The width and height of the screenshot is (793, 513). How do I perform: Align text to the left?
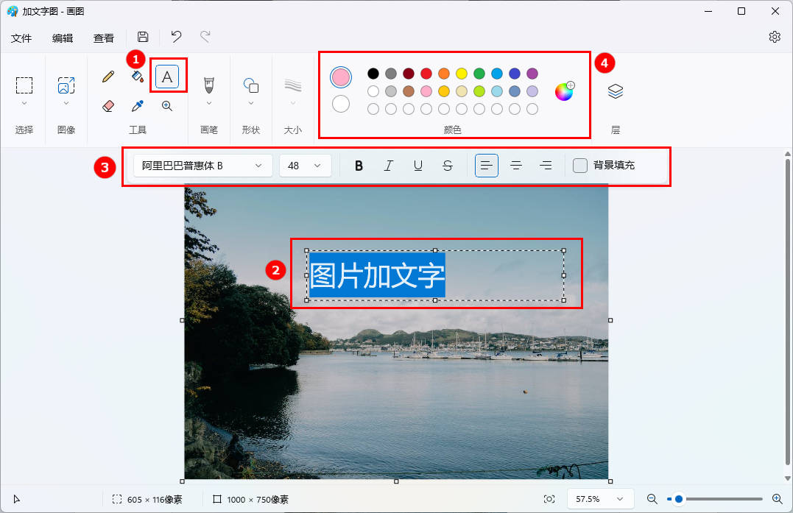[x=487, y=166]
